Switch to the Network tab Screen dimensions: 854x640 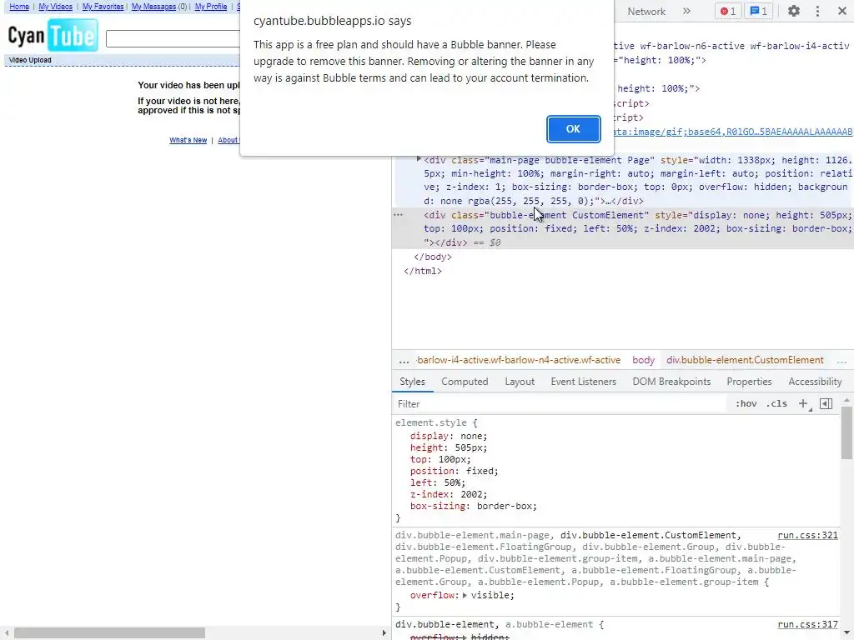646,12
